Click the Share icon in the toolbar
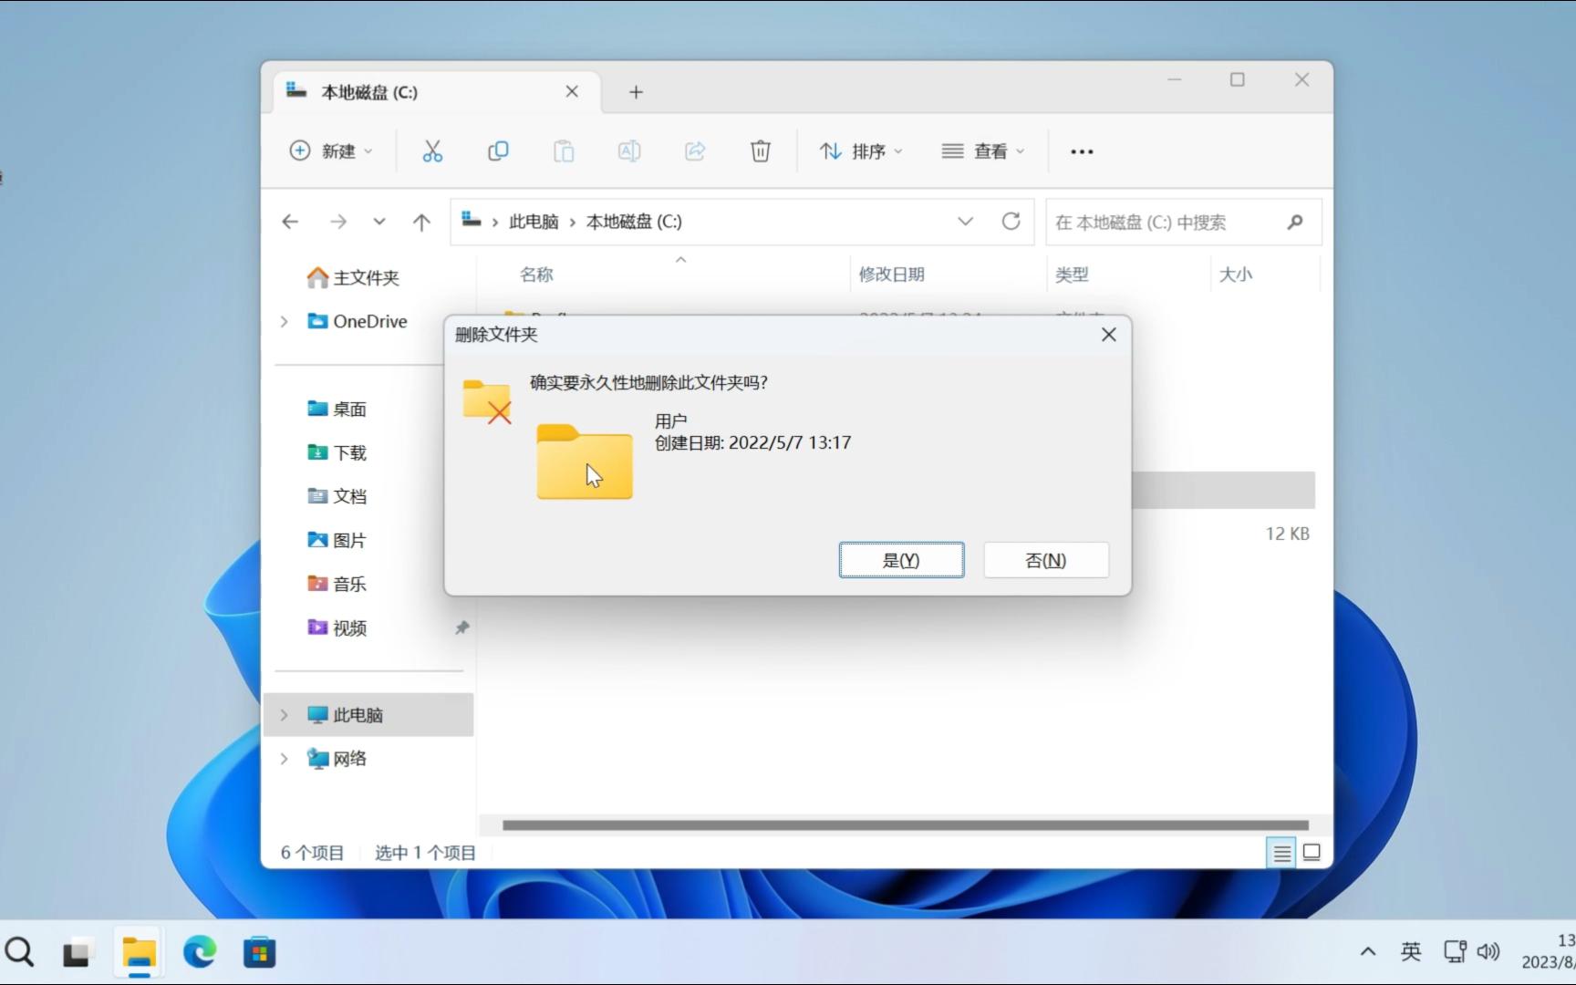Image resolution: width=1576 pixels, height=985 pixels. (x=695, y=150)
